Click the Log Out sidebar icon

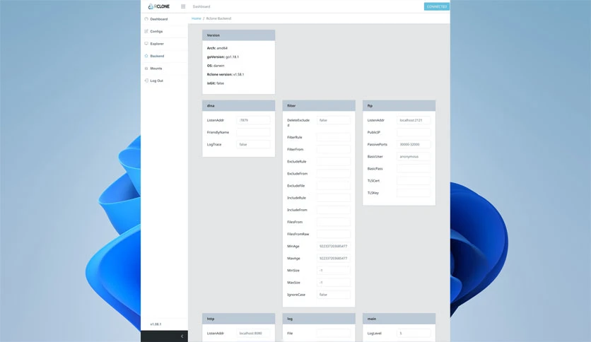pyautogui.click(x=146, y=81)
